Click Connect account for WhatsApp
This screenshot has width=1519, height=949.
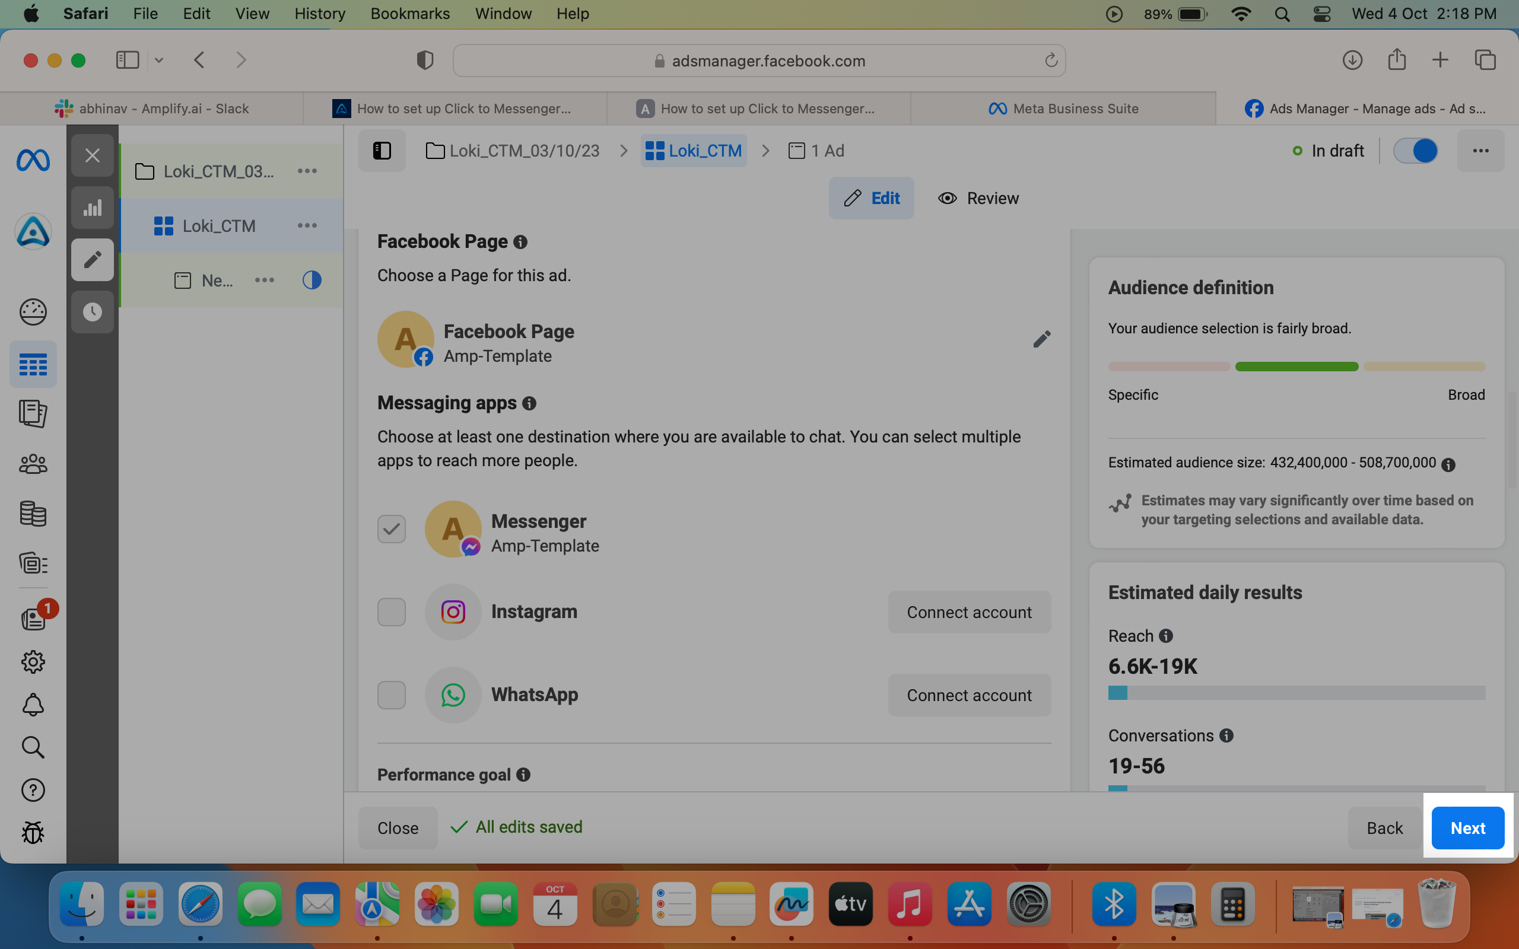tap(969, 695)
